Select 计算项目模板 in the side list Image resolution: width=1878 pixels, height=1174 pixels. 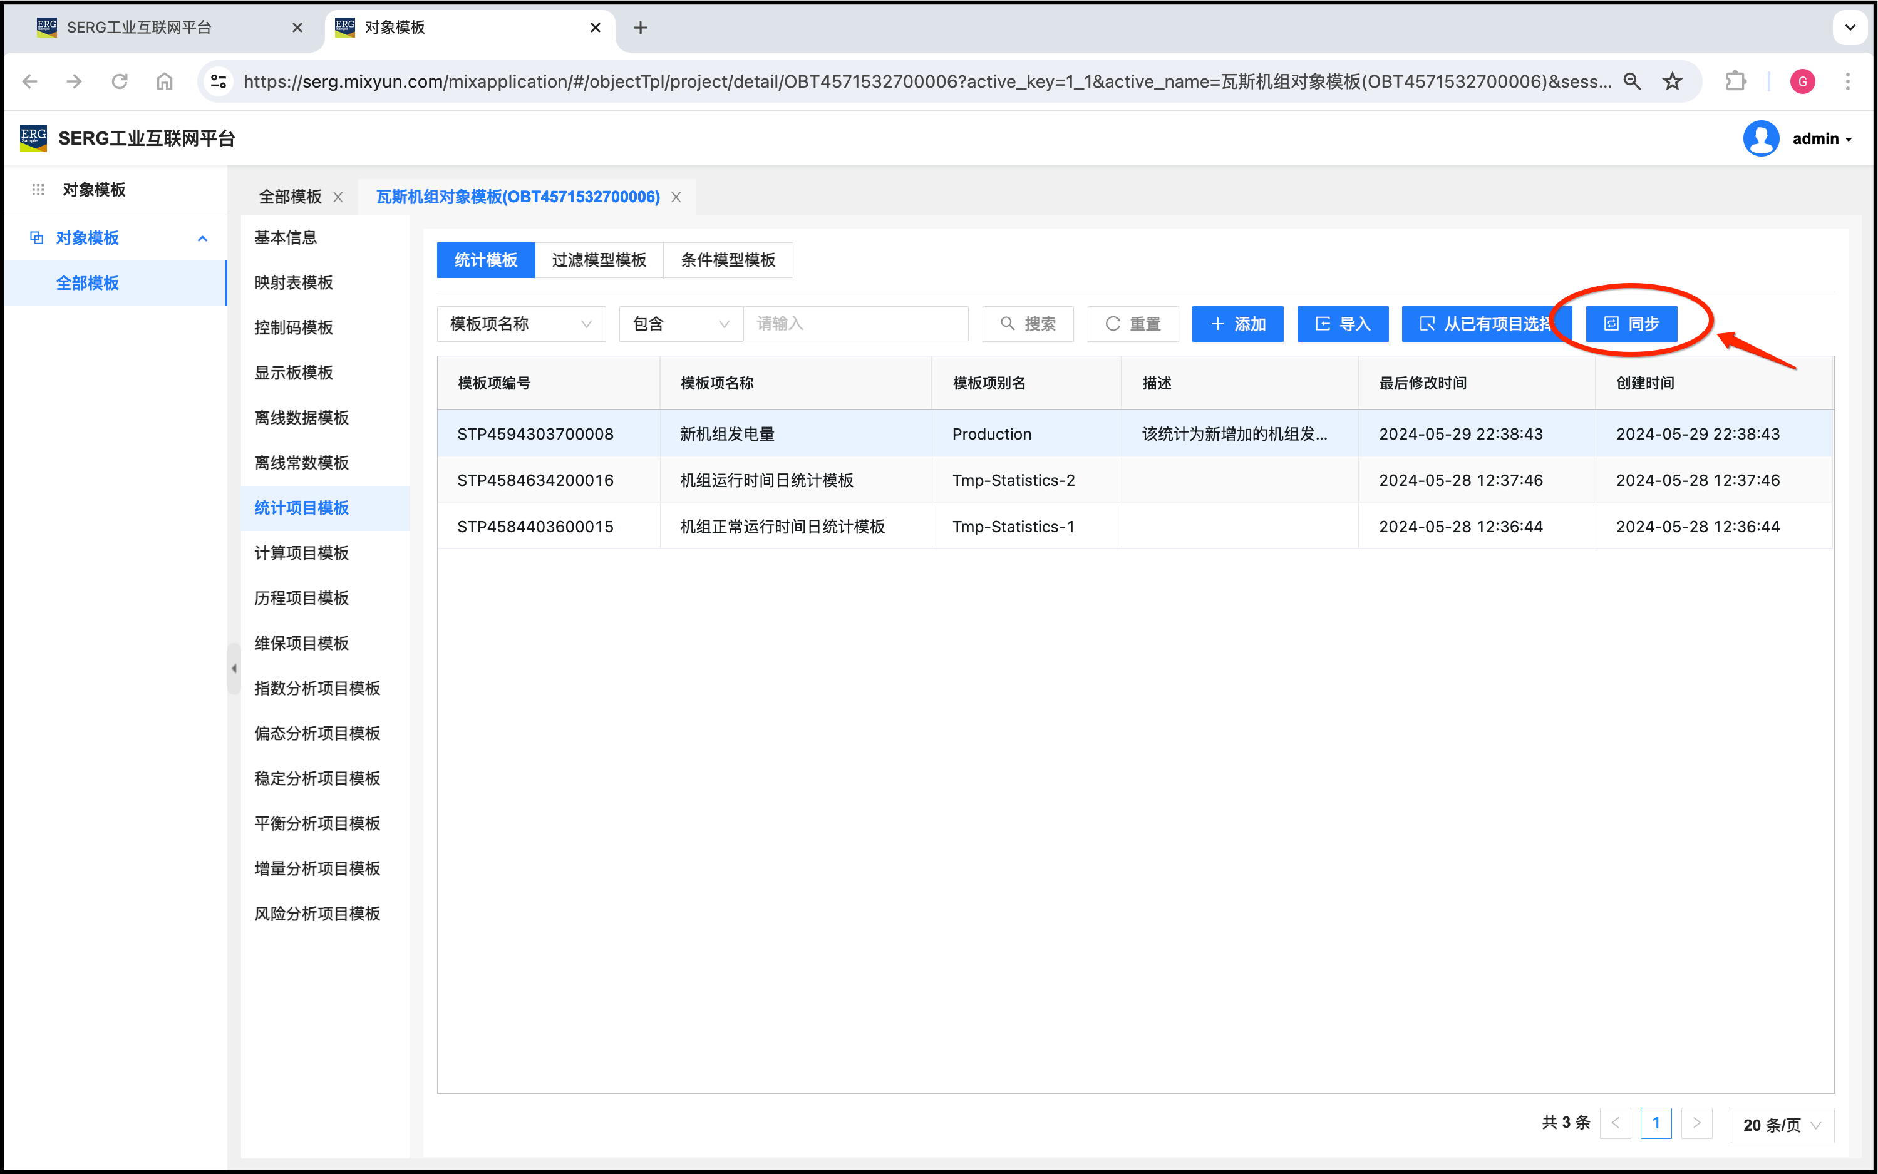tap(301, 553)
